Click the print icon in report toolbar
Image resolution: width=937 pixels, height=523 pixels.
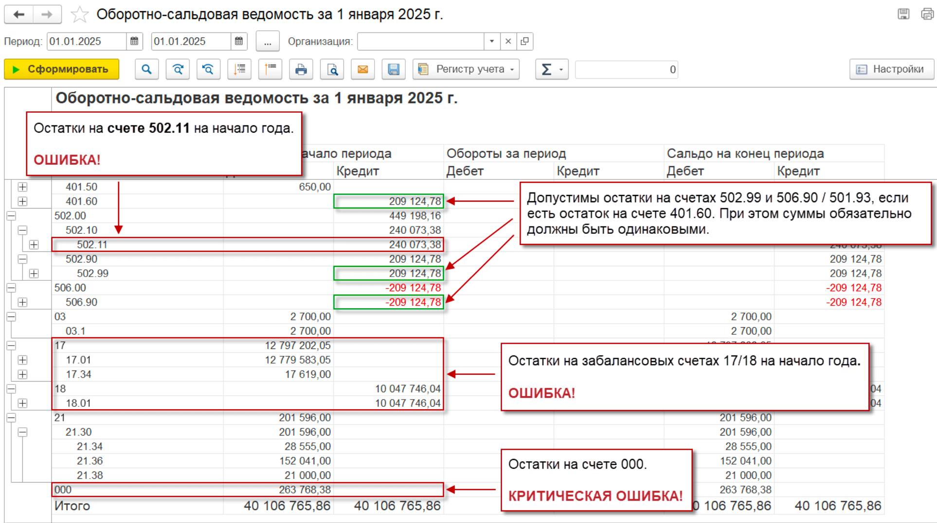[301, 70]
